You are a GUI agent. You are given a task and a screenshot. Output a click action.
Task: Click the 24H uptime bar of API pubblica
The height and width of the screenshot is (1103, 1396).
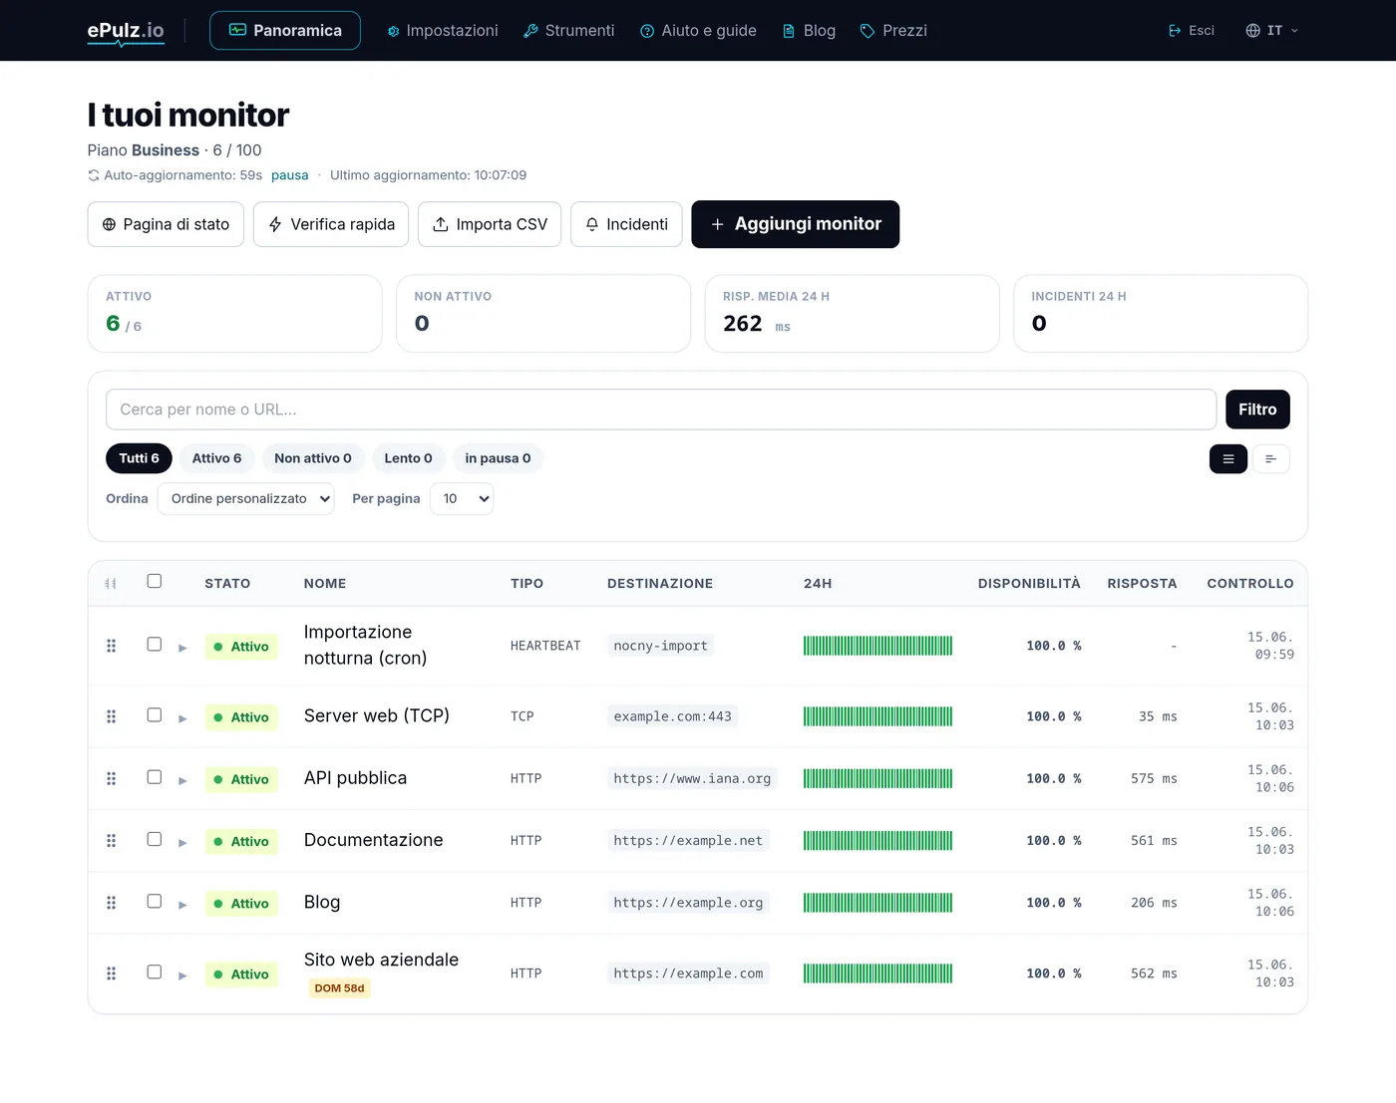[877, 778]
